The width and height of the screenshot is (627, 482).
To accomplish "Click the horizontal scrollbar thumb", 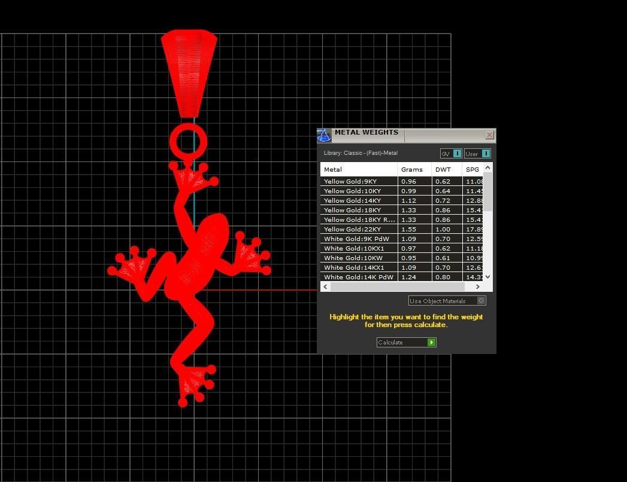I will point(398,286).
